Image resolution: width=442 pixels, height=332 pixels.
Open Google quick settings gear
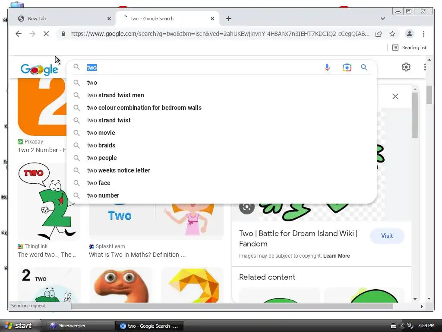tap(406, 67)
